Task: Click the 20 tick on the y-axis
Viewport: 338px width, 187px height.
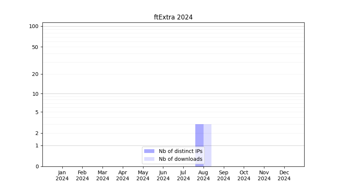Action: tap(35, 74)
